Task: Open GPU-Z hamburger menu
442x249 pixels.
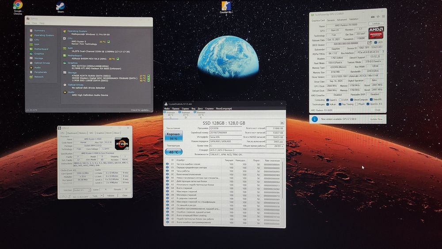Action: coord(383,16)
